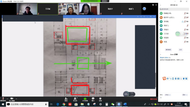Viewport: 190px width, 107px height.
Task: Open the View Options dropdown at top
Action: click(x=105, y=1)
